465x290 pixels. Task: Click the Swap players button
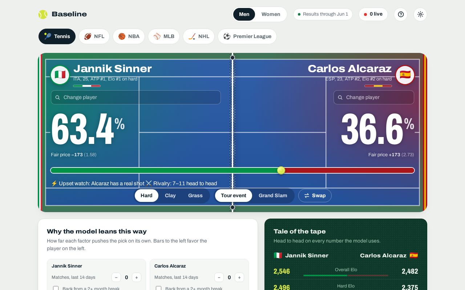315,196
